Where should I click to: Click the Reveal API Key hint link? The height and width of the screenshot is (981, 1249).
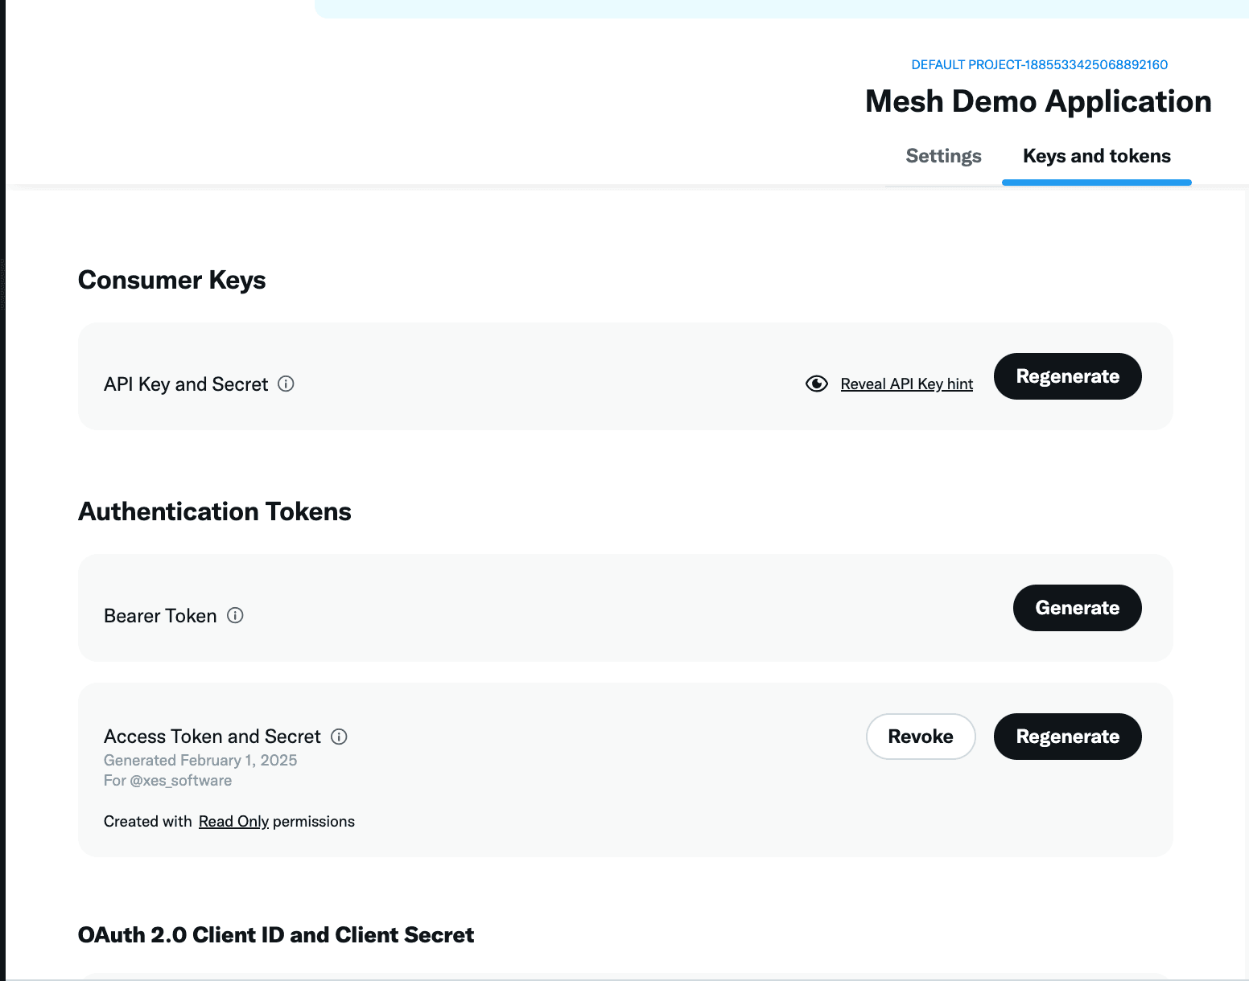(x=906, y=384)
